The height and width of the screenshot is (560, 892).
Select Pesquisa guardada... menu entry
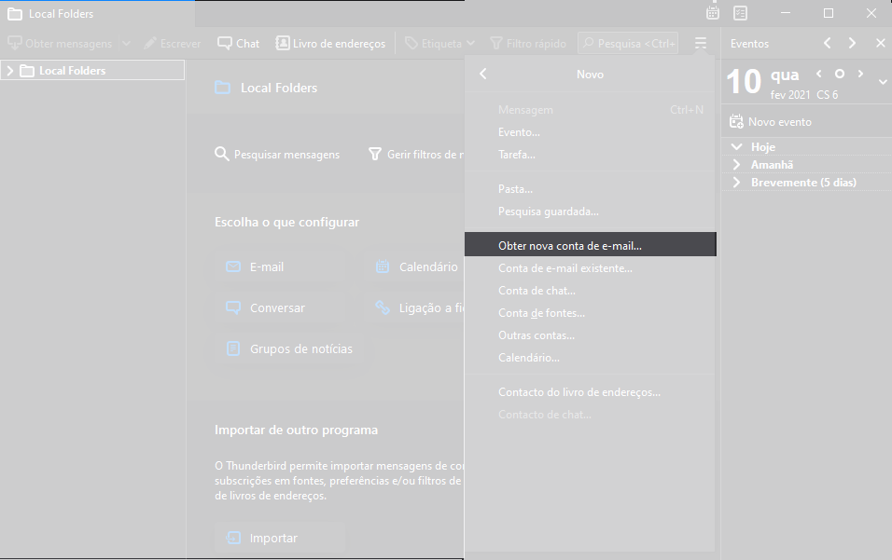point(590,212)
